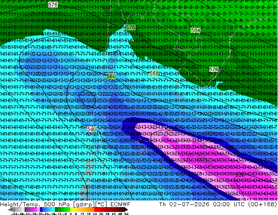Click the darkest maroon 54 legend color
Screen dimensions: 278x215
click(126, 210)
